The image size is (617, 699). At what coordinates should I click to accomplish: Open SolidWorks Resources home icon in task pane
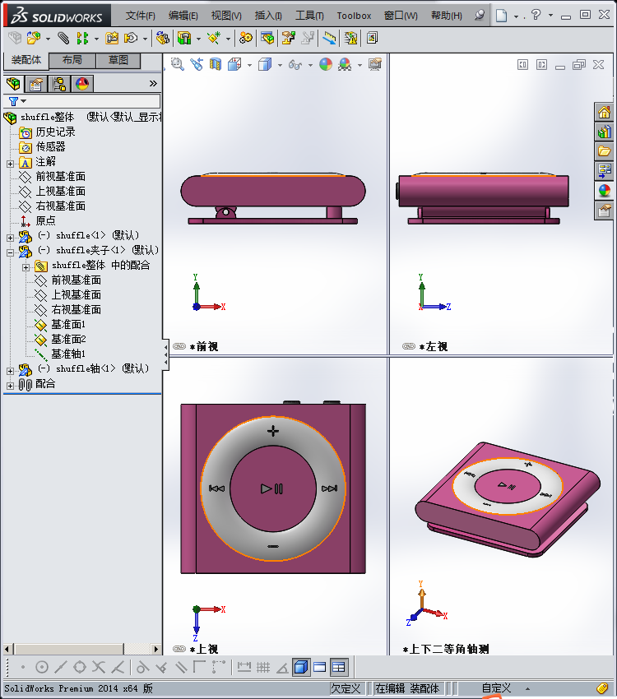(605, 113)
